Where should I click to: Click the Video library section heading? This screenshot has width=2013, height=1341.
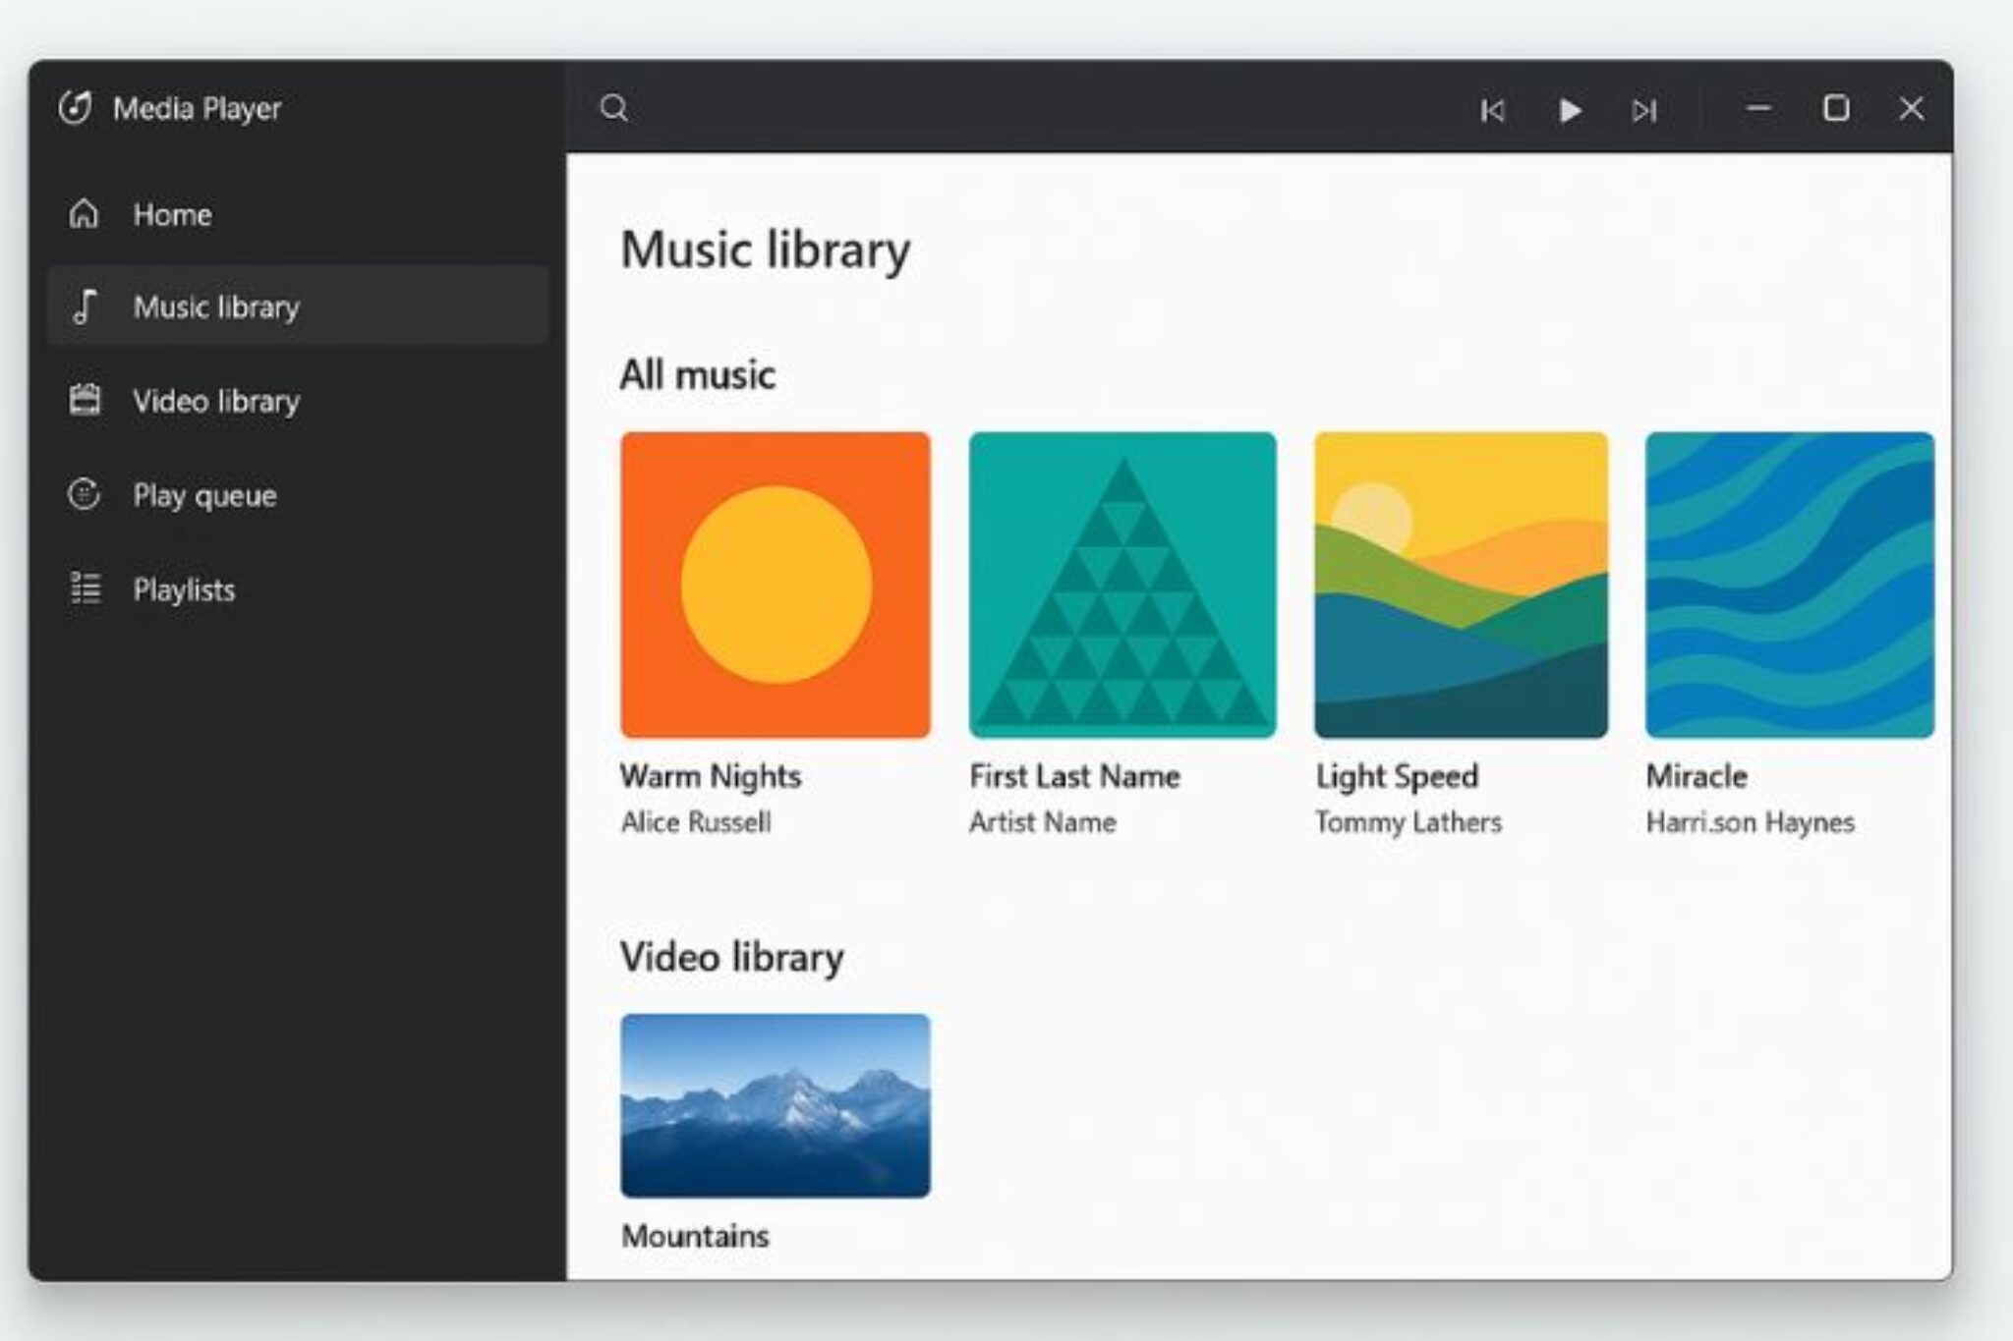731,956
